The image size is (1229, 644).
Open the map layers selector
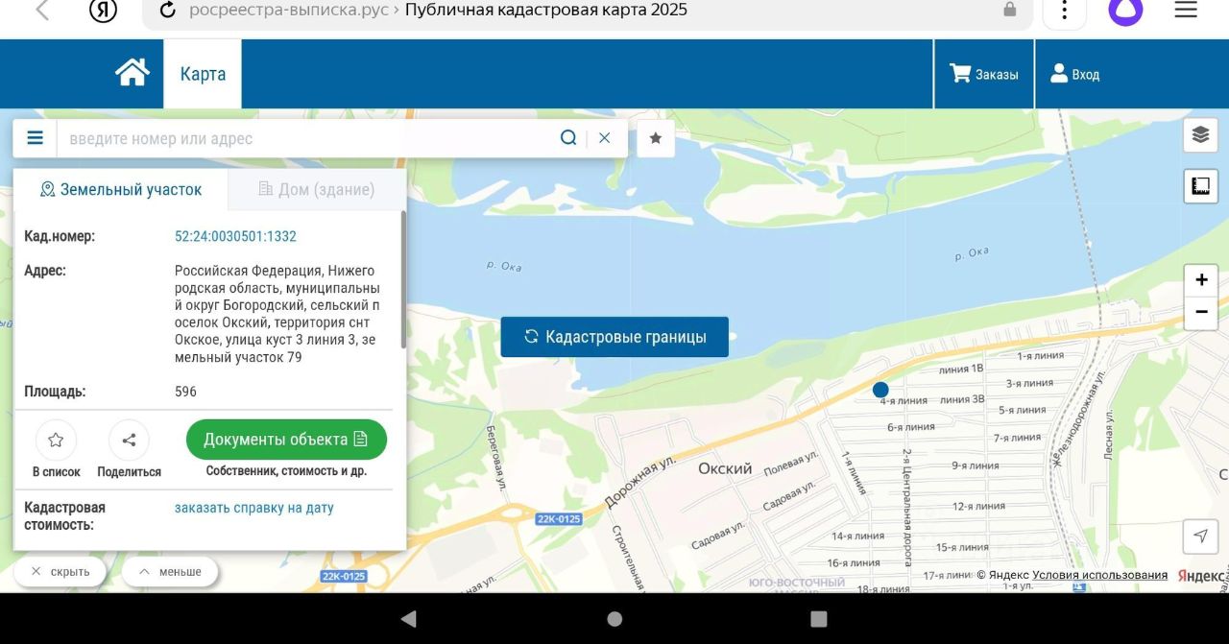[x=1200, y=134]
